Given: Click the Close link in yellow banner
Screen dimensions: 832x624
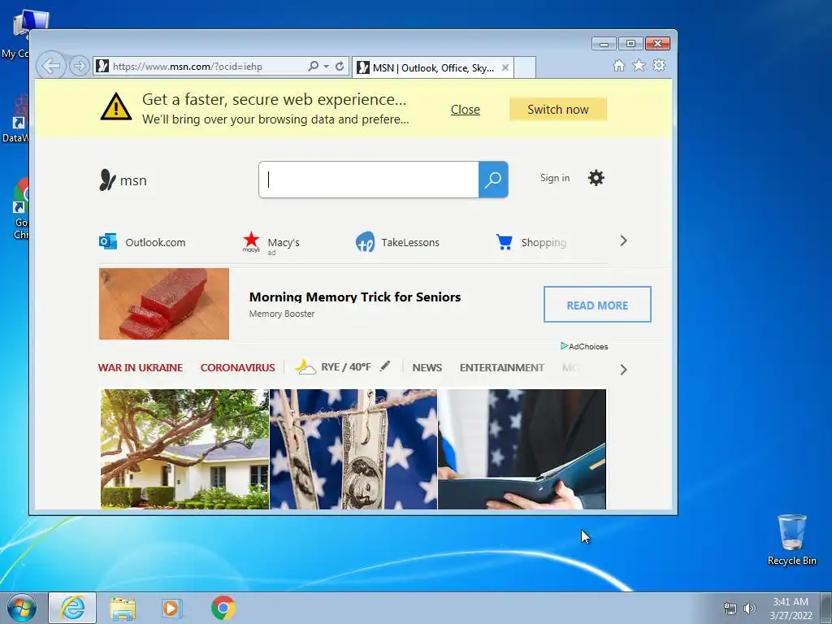Looking at the screenshot, I should tap(466, 110).
